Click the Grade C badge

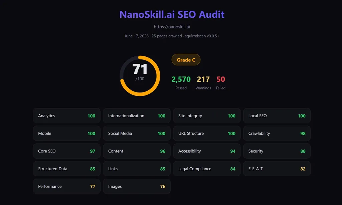click(x=186, y=60)
